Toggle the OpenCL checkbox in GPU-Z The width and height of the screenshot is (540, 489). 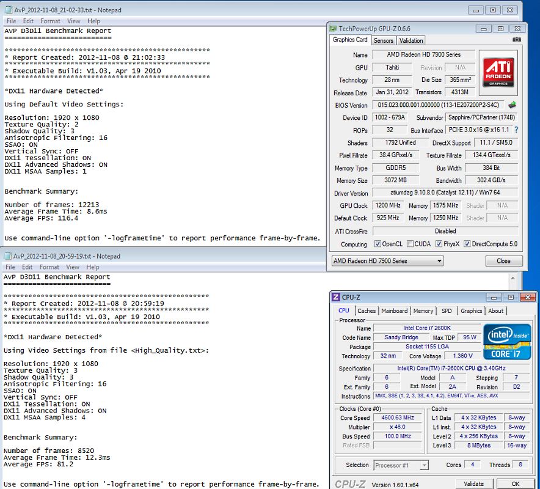tap(378, 244)
